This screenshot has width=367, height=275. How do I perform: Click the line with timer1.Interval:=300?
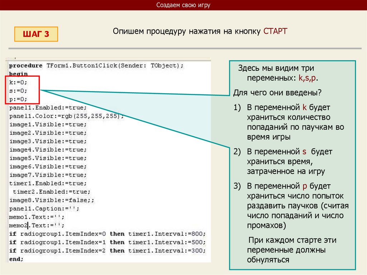[x=108, y=251]
